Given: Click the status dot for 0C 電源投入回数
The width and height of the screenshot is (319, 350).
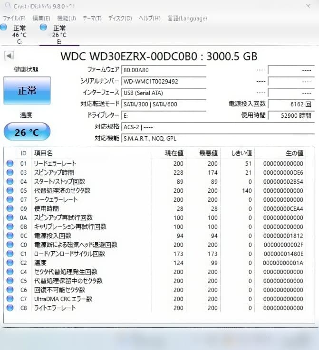Looking at the screenshot, I should point(10,236).
